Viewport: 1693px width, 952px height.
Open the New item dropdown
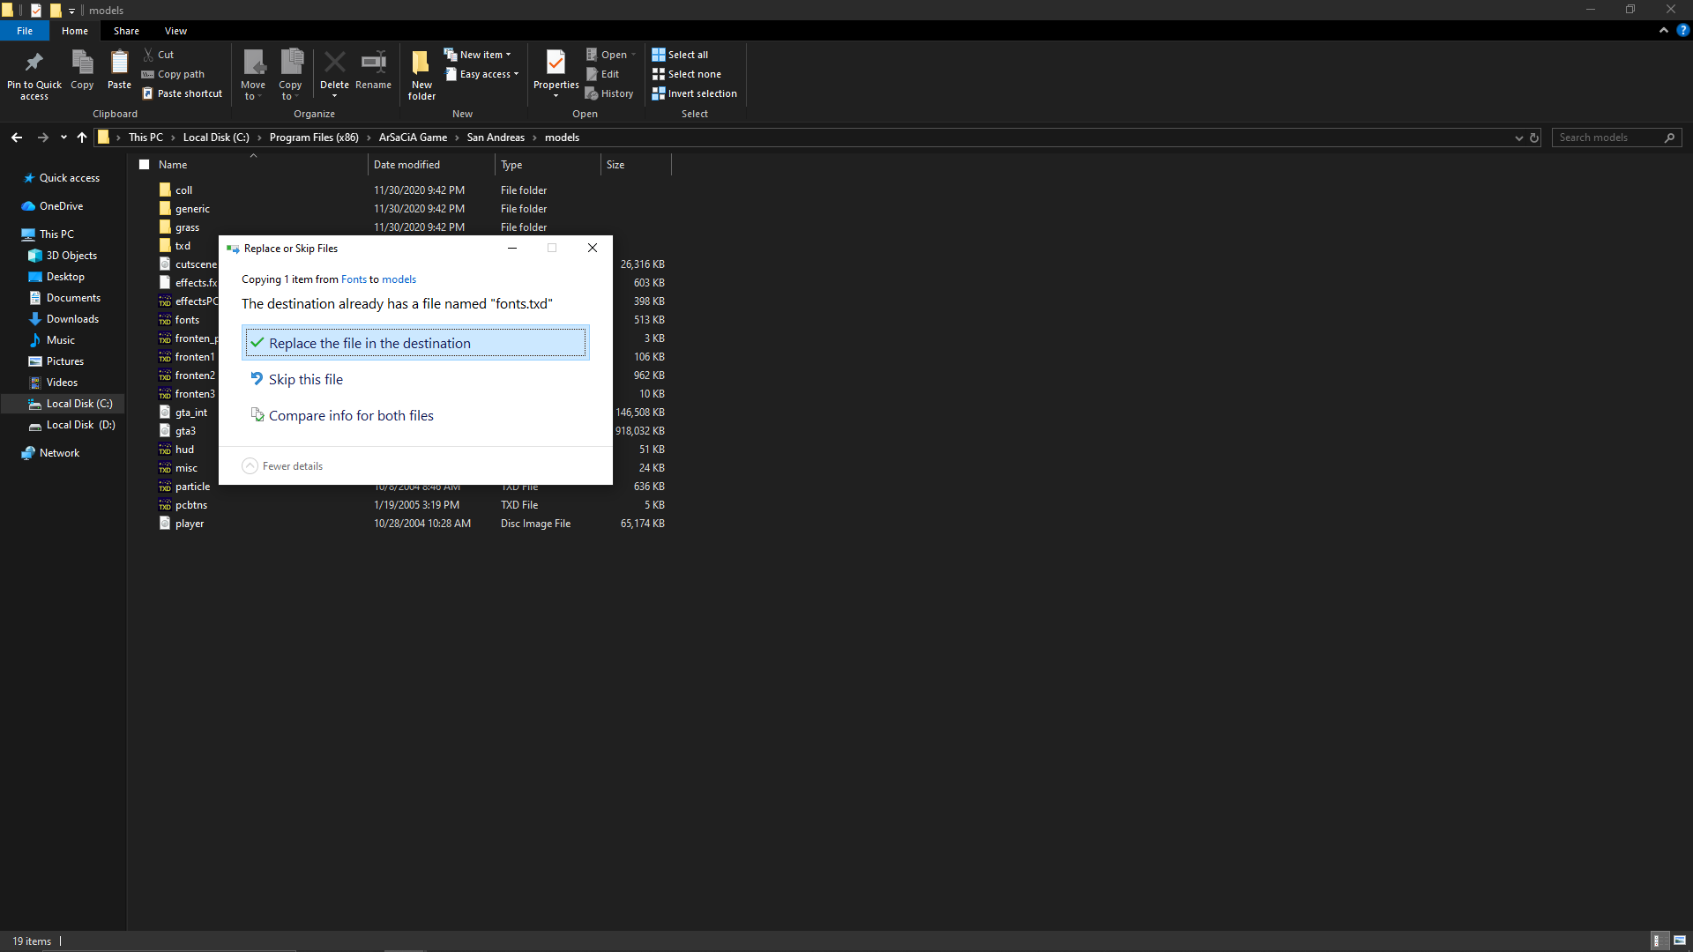[x=477, y=55]
